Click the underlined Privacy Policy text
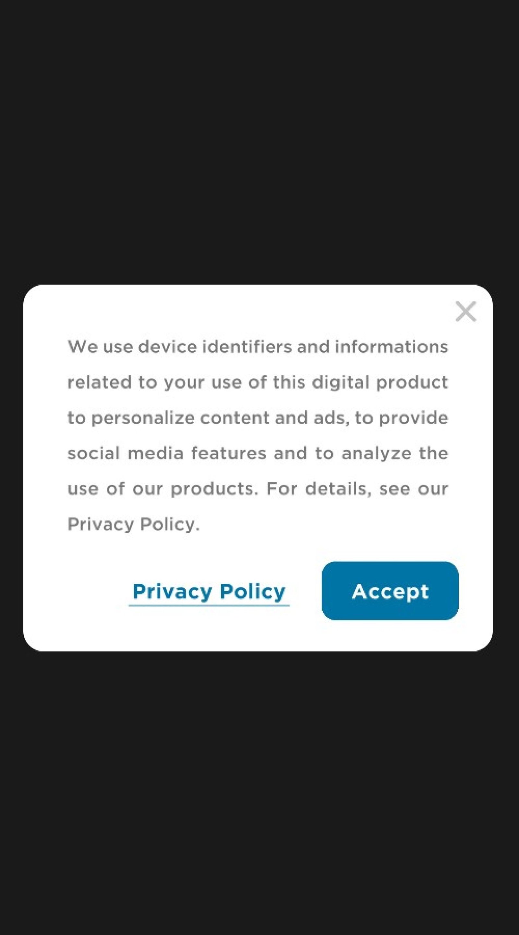Screen dimensions: 519x935 pos(209,592)
